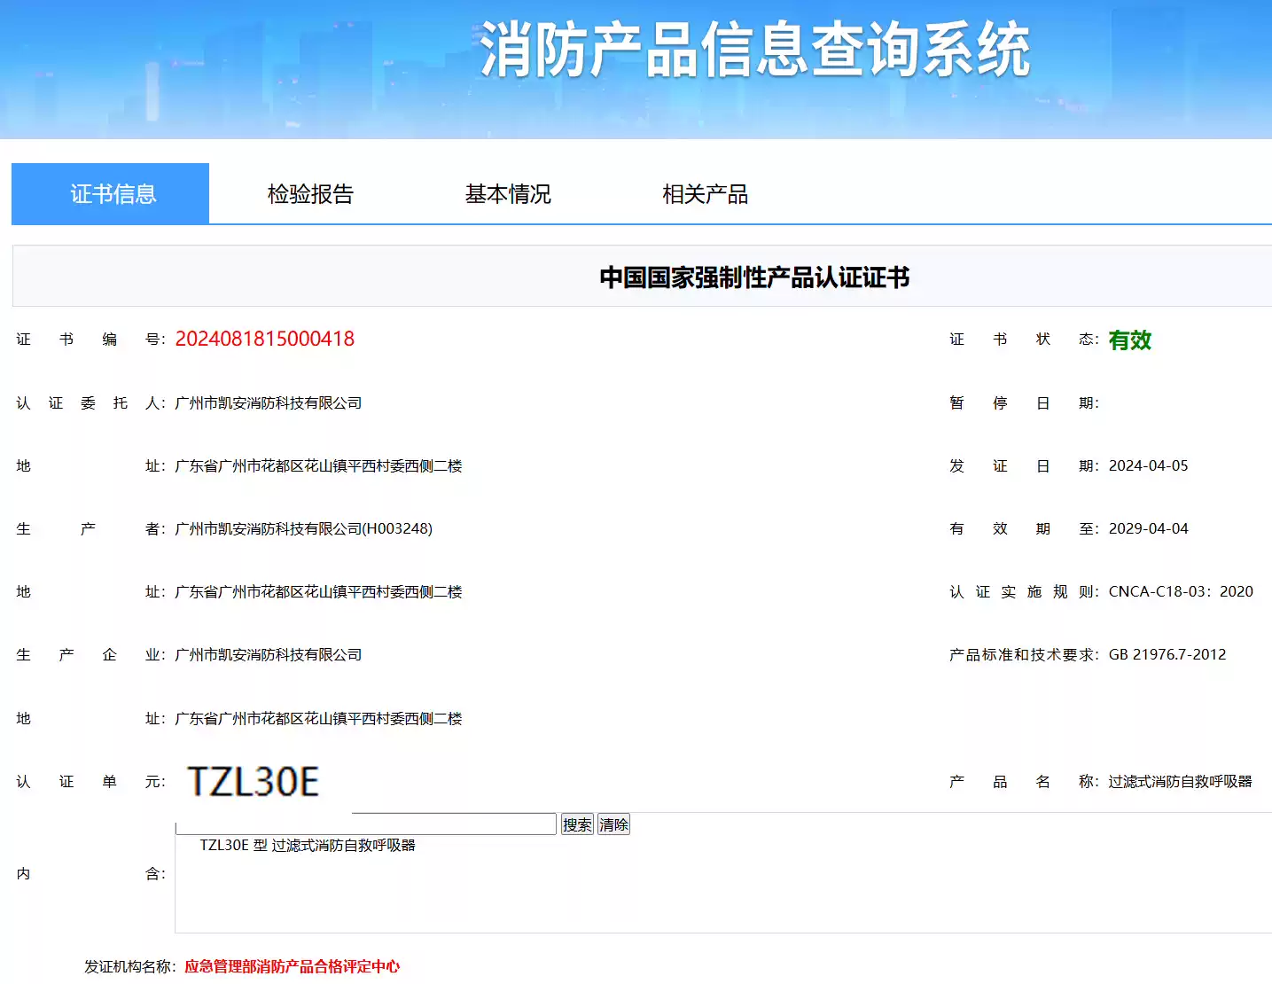
Task: Select the TZL30E 型 过滤式消防自救呼吸器 list entry
Action: pos(308,846)
